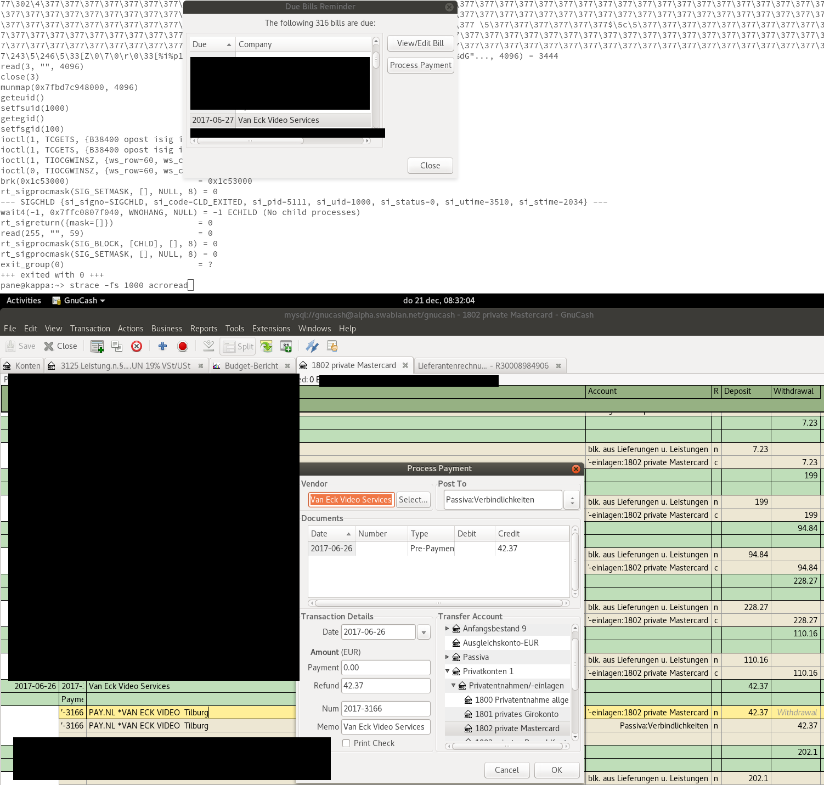Switch to the Konten tab

click(x=22, y=366)
